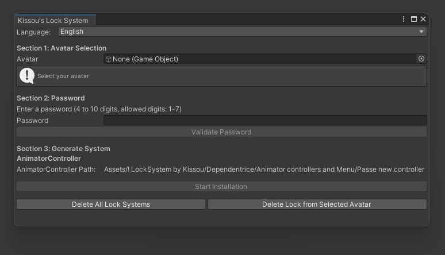Click the None (Game Object) avatar field
Image resolution: width=445 pixels, height=255 pixels.
coord(259,59)
